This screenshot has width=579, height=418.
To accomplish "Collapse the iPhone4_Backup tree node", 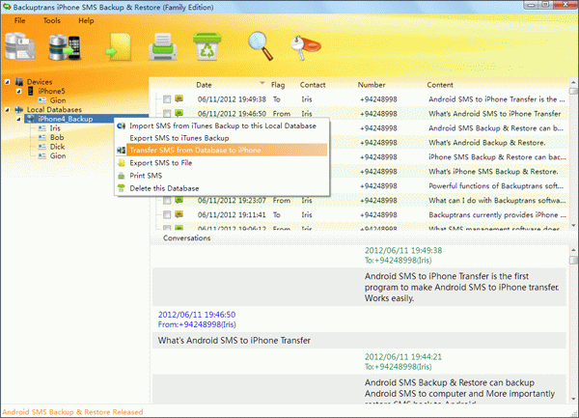I will (x=19, y=119).
